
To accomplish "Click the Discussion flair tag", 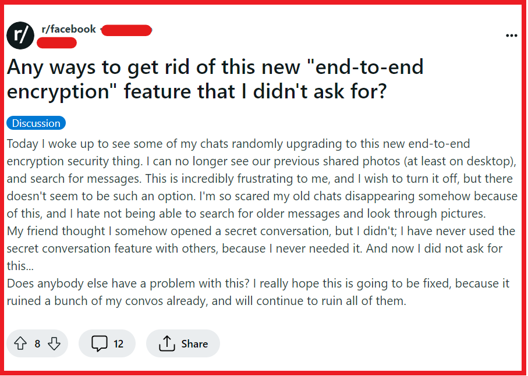I will [36, 123].
